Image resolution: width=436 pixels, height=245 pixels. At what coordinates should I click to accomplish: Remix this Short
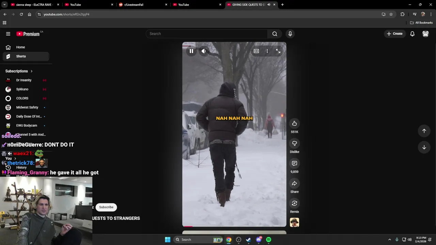(294, 203)
